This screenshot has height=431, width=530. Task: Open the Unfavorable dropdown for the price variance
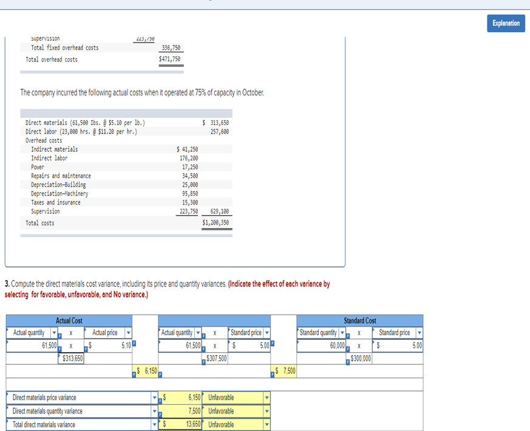coord(267,397)
